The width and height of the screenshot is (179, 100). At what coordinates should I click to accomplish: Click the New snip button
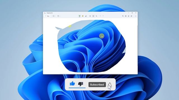[47, 16]
